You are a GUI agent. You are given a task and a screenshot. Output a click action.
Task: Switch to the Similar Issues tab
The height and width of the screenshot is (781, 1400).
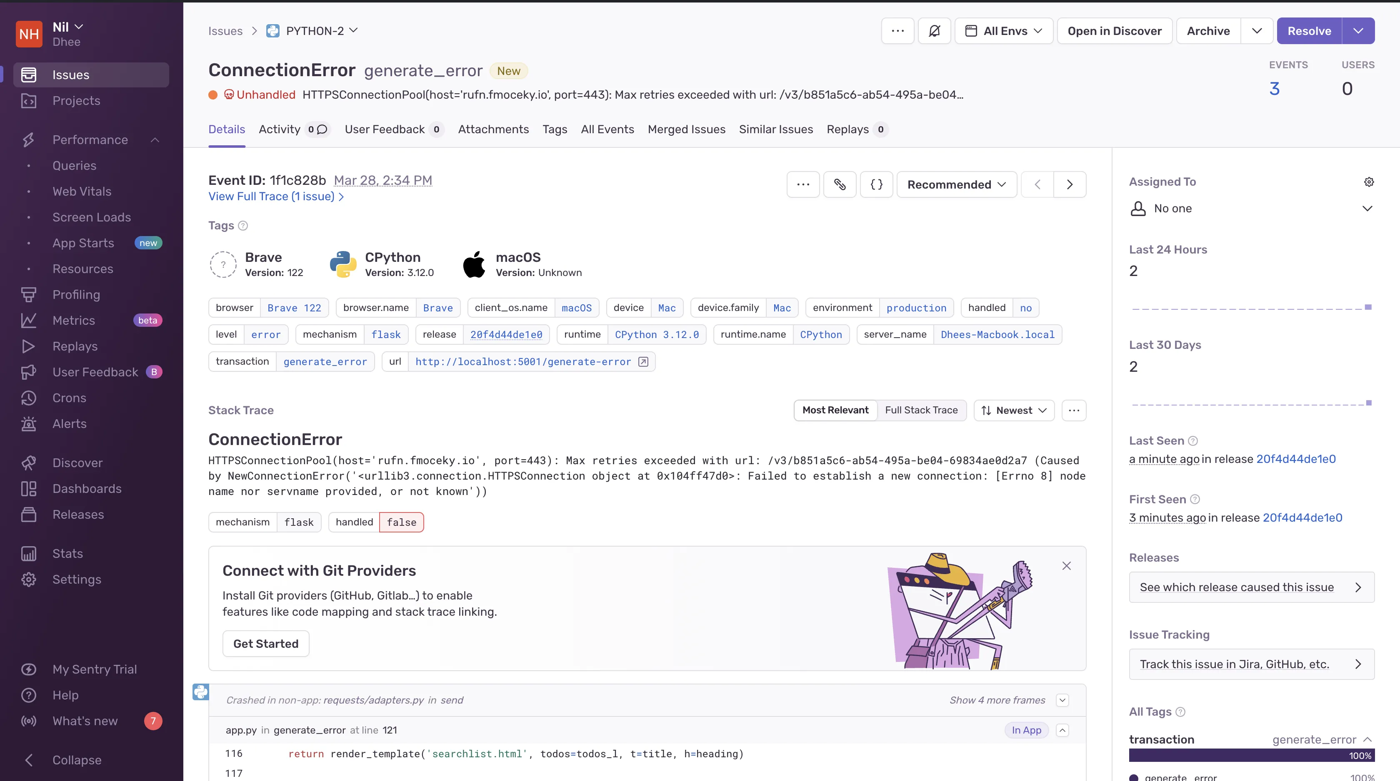pyautogui.click(x=775, y=129)
